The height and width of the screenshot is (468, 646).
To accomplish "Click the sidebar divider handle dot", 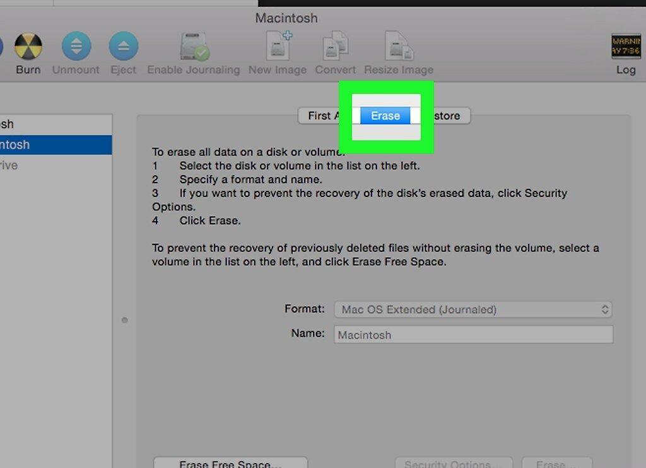I will click(124, 320).
